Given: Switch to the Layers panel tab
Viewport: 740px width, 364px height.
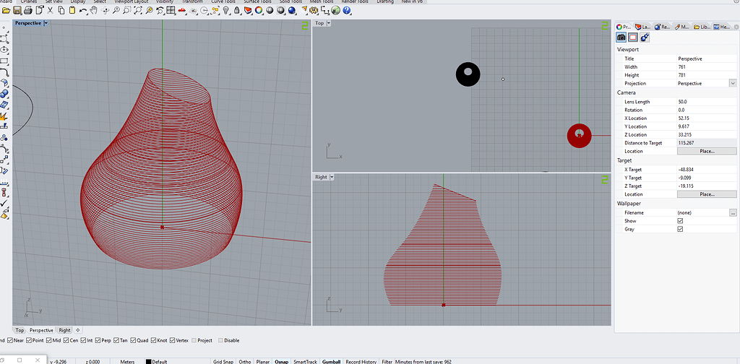Looking at the screenshot, I should point(643,27).
